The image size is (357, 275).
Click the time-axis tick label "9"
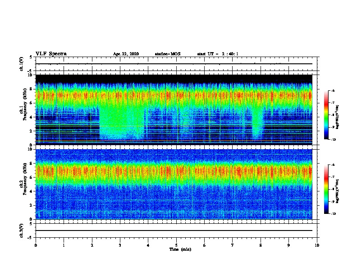tap(288, 245)
